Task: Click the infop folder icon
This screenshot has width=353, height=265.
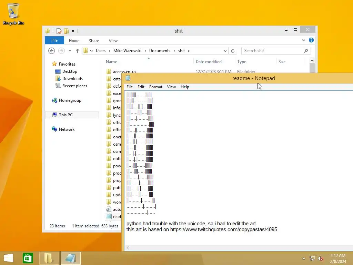Action: coord(109,108)
